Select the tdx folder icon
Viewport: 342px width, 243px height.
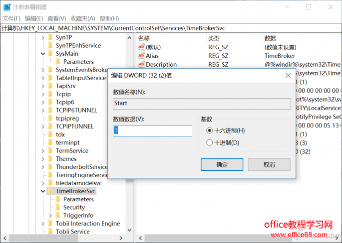[x=50, y=134]
